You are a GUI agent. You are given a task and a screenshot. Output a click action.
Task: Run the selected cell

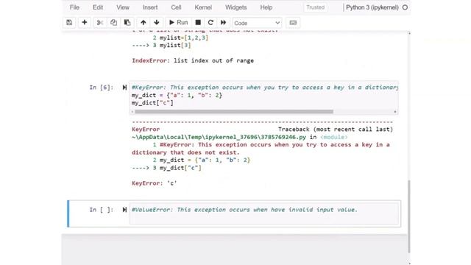[178, 23]
